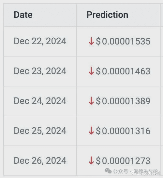Click the red down arrow for Dec 26

coord(91,160)
